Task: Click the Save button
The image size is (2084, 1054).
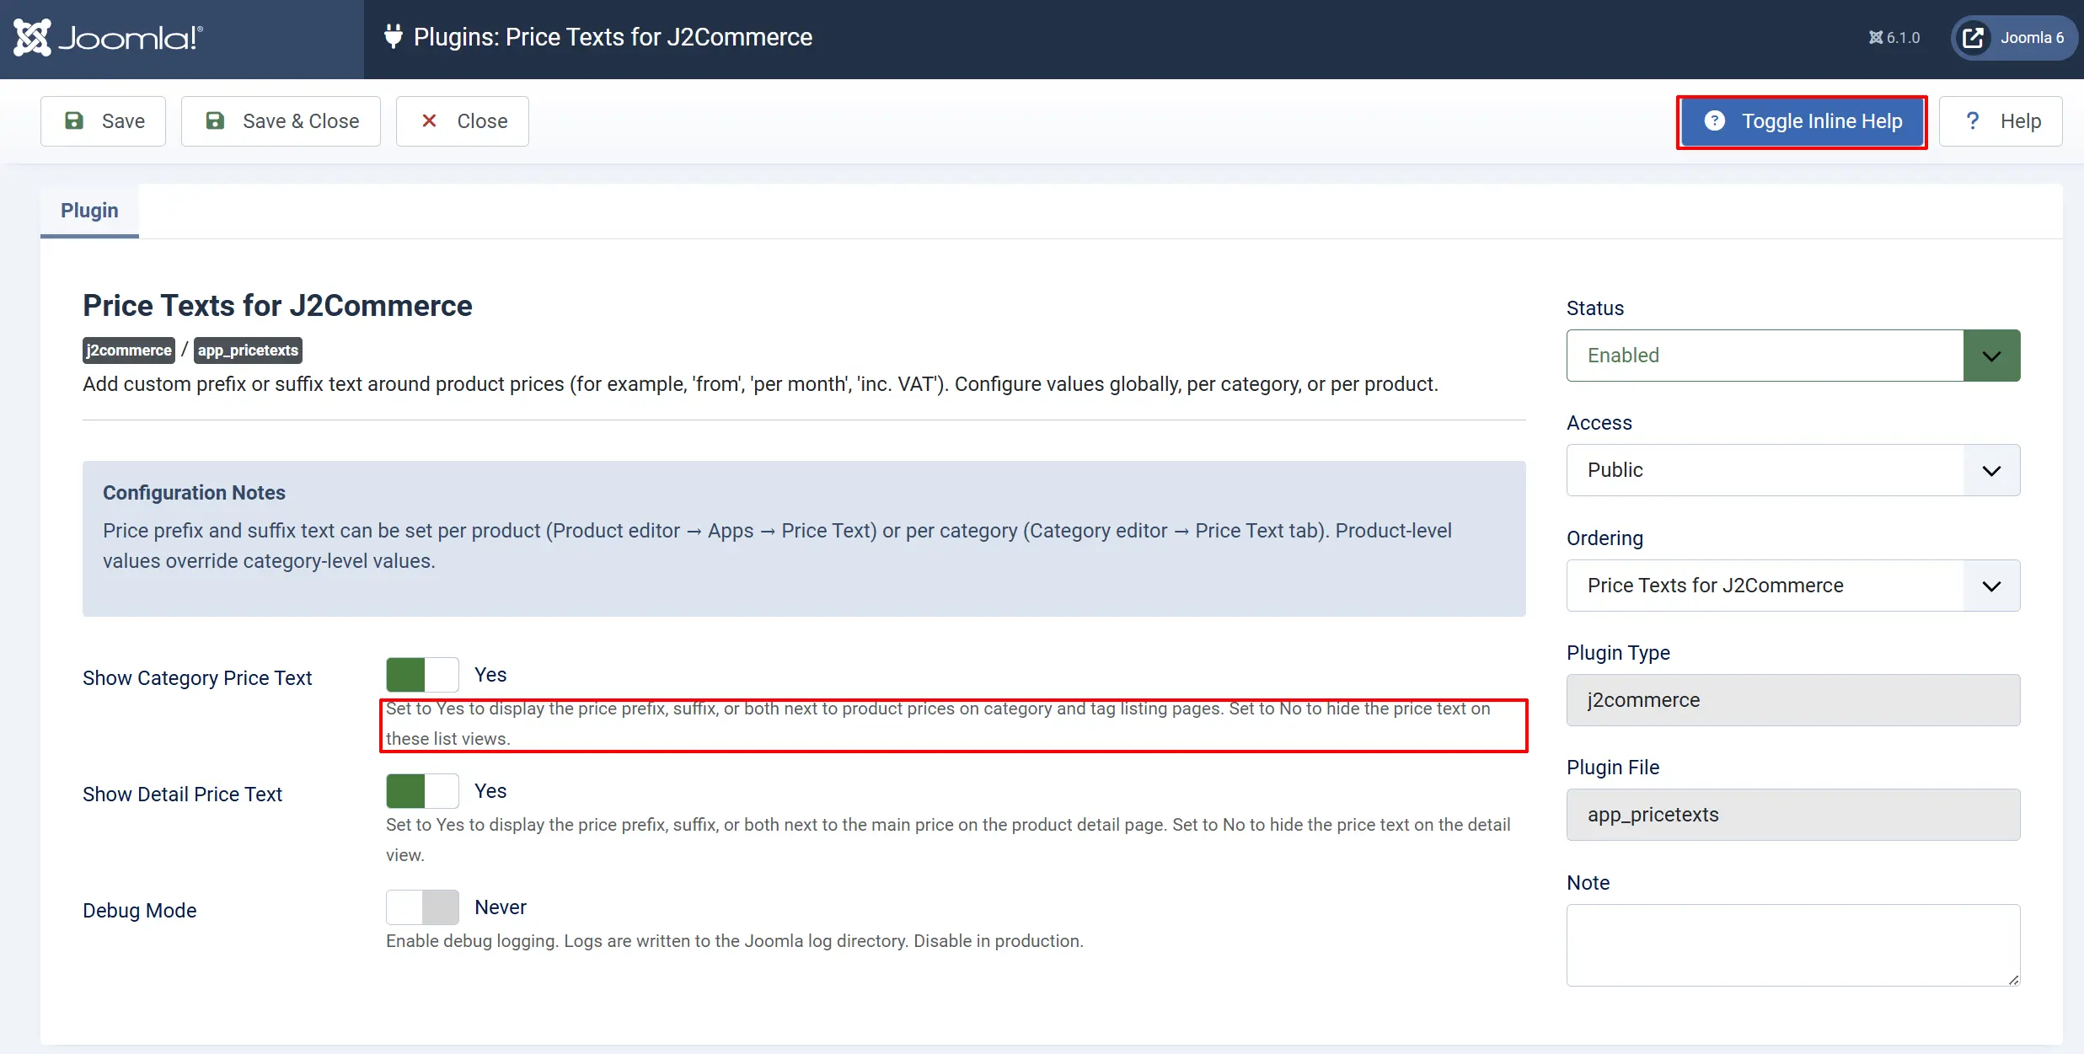Action: (x=104, y=121)
